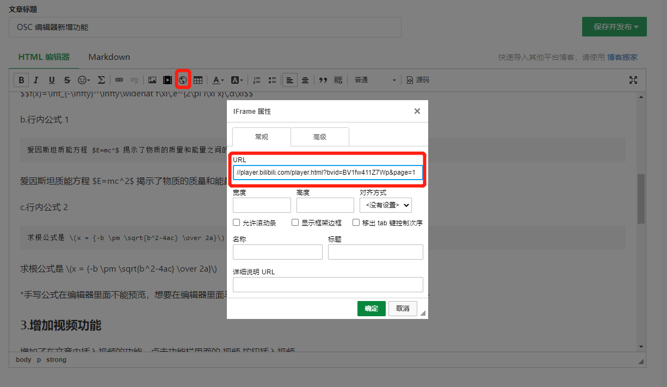Viewport: 667px width, 387px height.
Task: Insert a numbered list
Action: pos(257,80)
